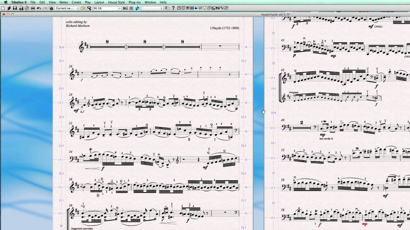Click bar number 43 on right page
This screenshot has height=230, width=410.
pyautogui.click(x=283, y=40)
